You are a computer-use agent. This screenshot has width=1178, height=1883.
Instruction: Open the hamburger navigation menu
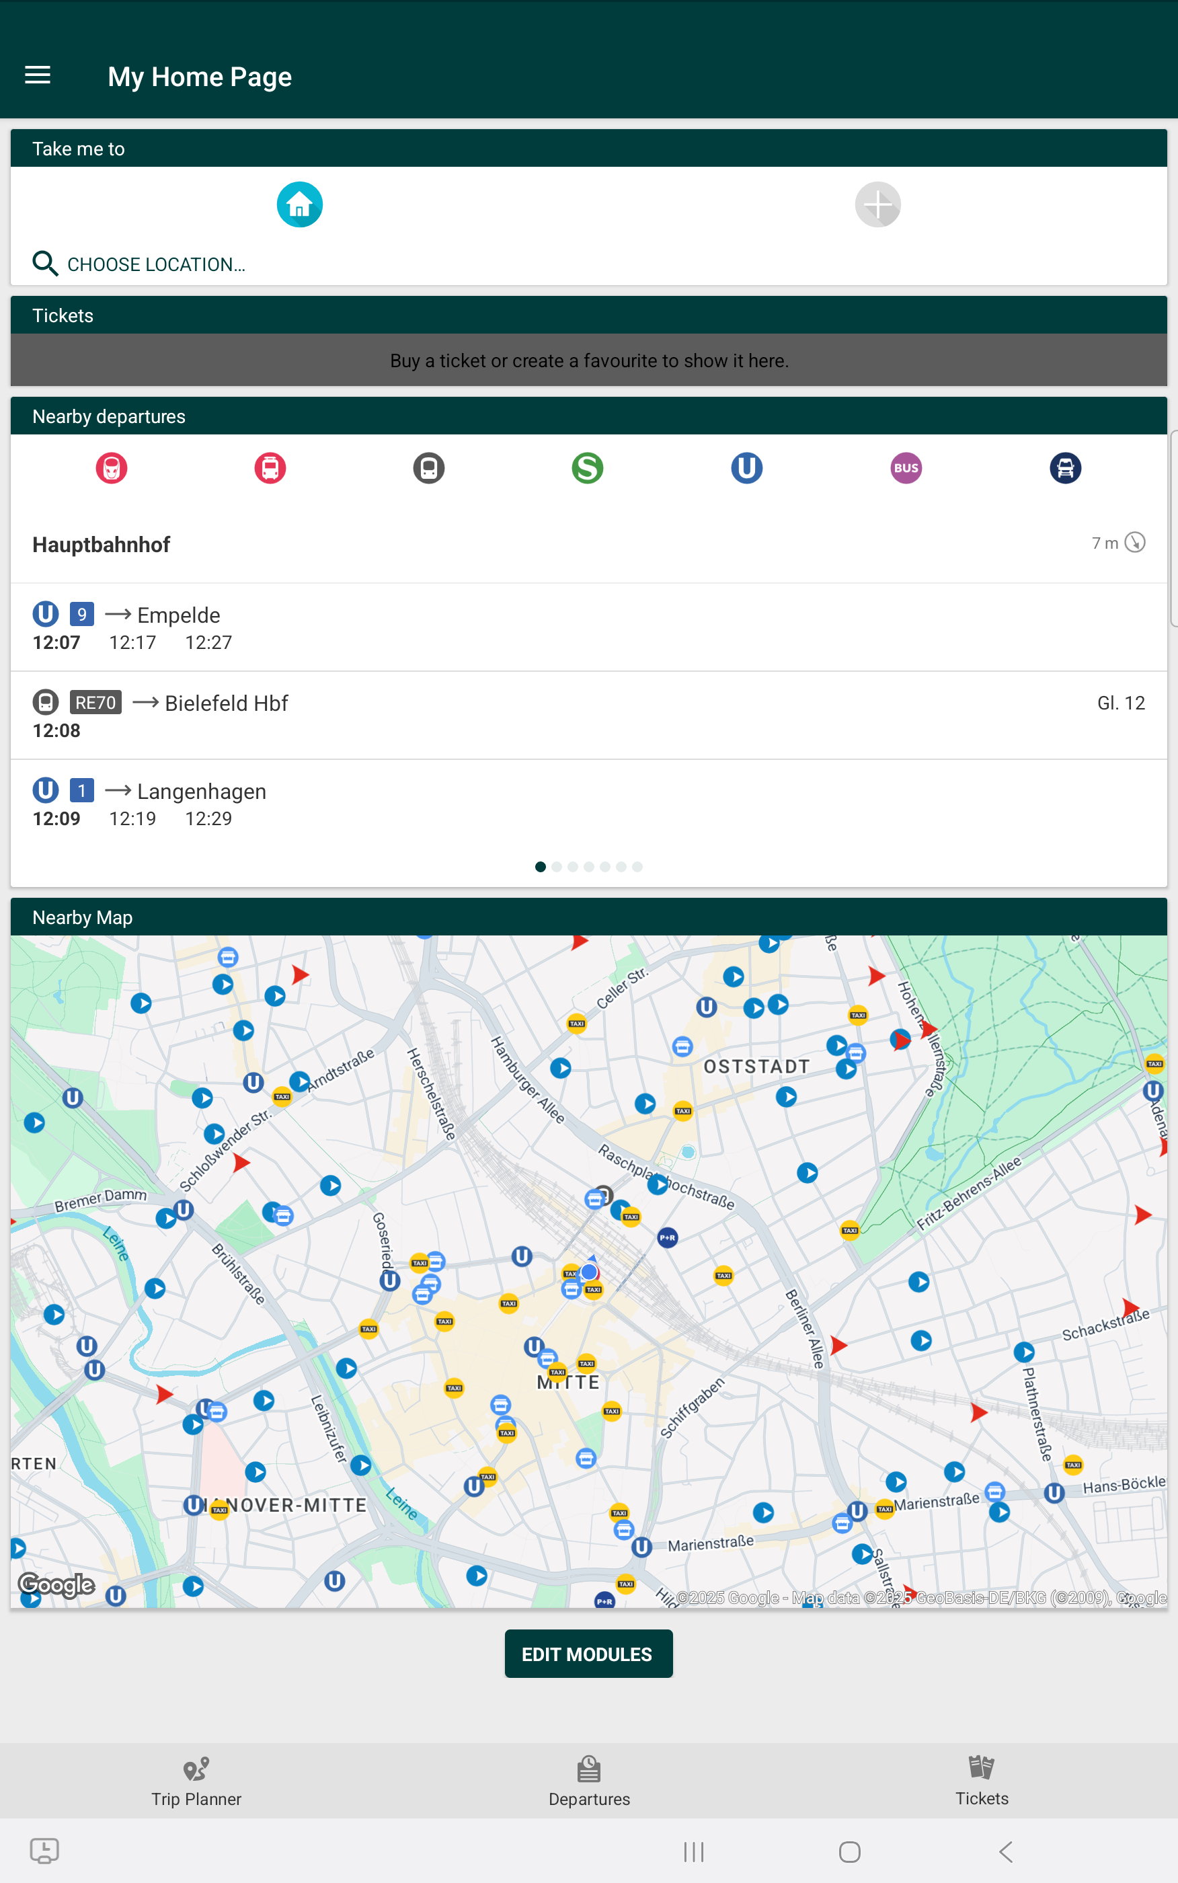(x=38, y=75)
